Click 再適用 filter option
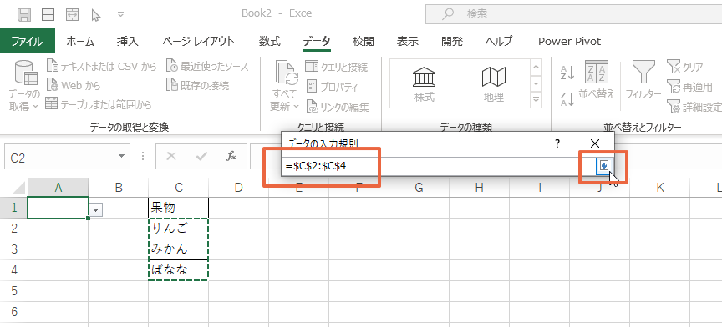Viewport: 722px width, 327px height. click(x=689, y=87)
